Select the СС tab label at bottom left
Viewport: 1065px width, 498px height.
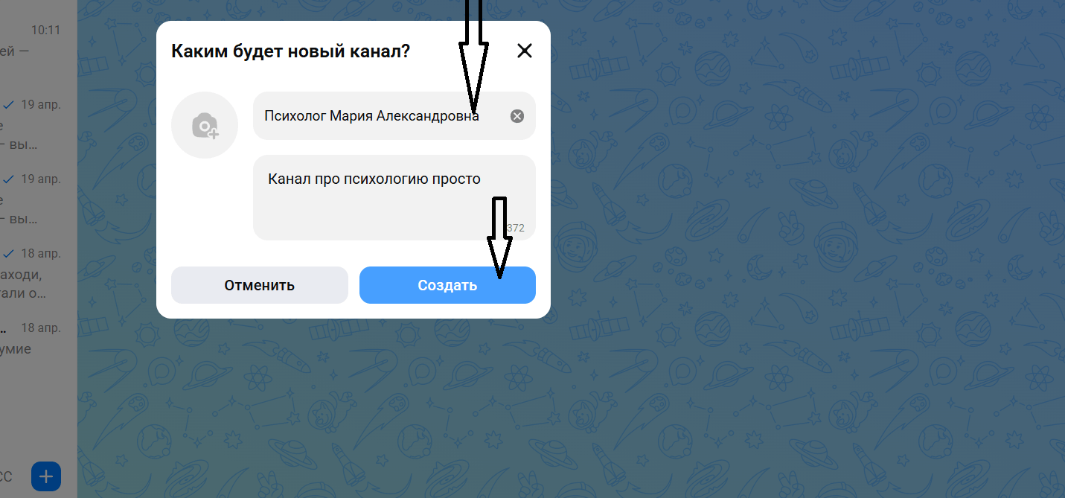4,476
